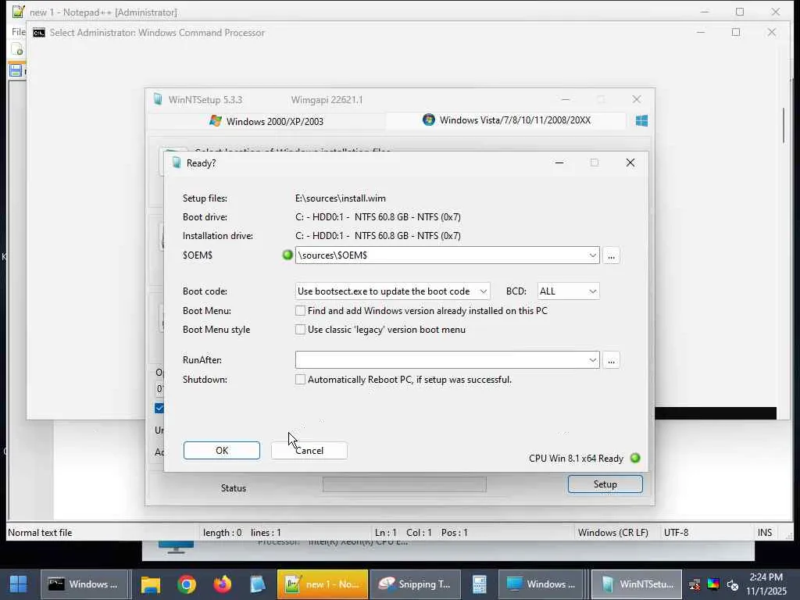Open the Calculator taskbar icon
The image size is (800, 600).
[480, 584]
